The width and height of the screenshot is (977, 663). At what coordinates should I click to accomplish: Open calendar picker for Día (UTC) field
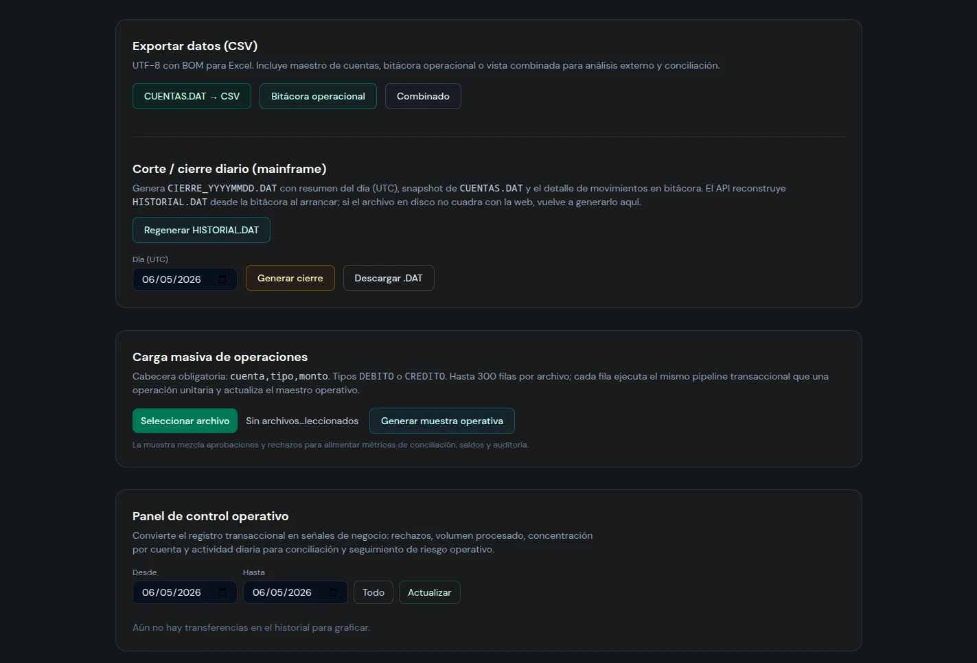[x=222, y=279]
